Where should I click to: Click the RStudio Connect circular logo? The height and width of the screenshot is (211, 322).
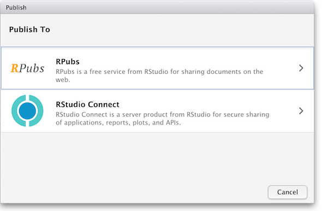pos(27,111)
